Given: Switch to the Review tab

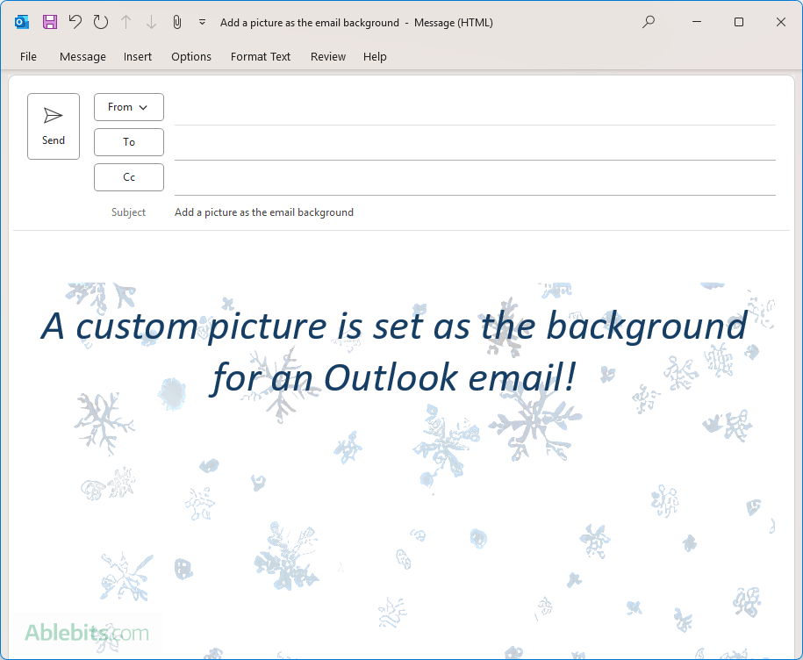Looking at the screenshot, I should (x=327, y=56).
